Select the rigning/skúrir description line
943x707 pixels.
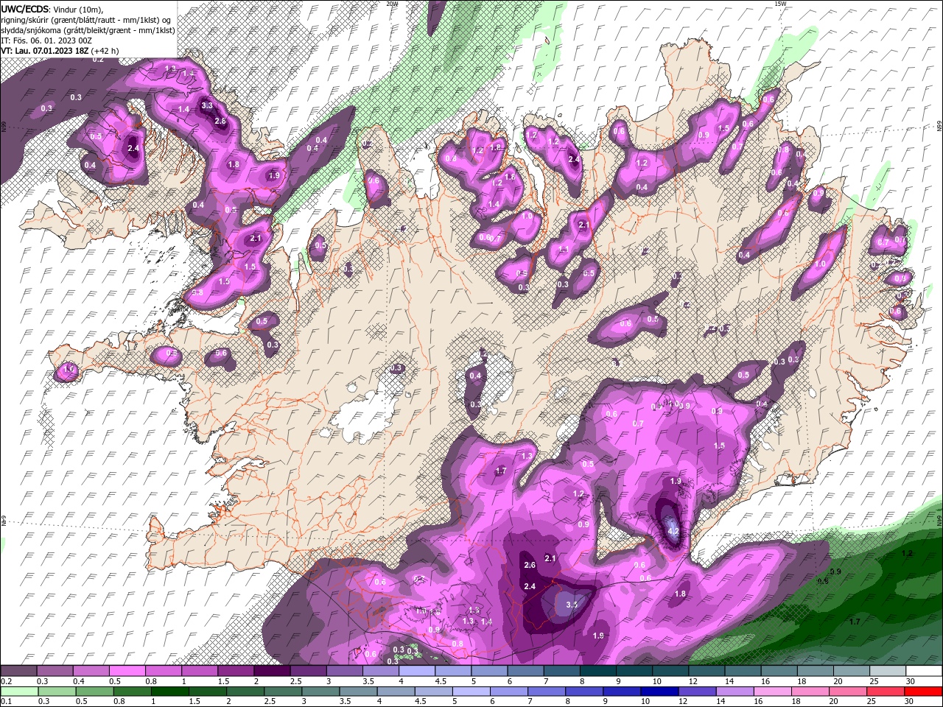pos(86,19)
